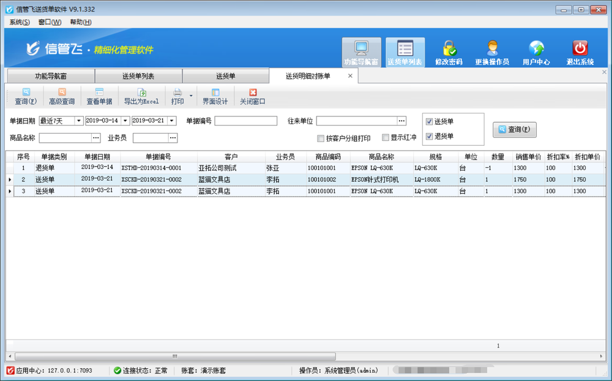This screenshot has height=381, width=612.
Task: Open the 系统(S) menu
Action: tap(20, 22)
